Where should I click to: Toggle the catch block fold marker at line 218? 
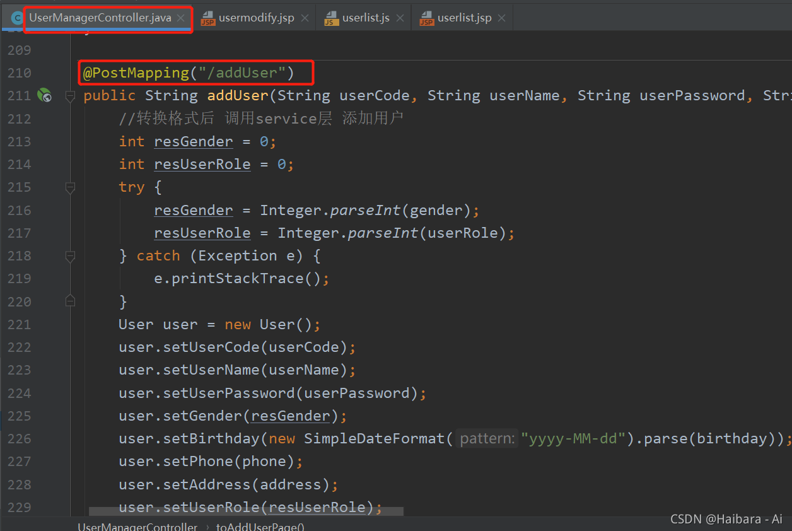(70, 256)
